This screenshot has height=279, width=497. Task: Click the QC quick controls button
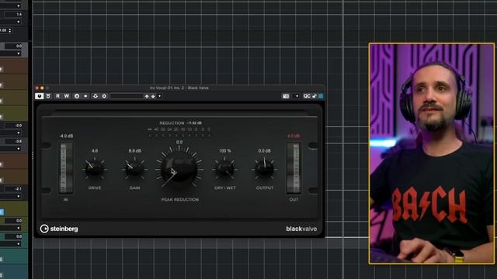click(307, 96)
